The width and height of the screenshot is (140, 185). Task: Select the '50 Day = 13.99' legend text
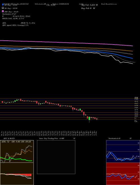(11, 8)
